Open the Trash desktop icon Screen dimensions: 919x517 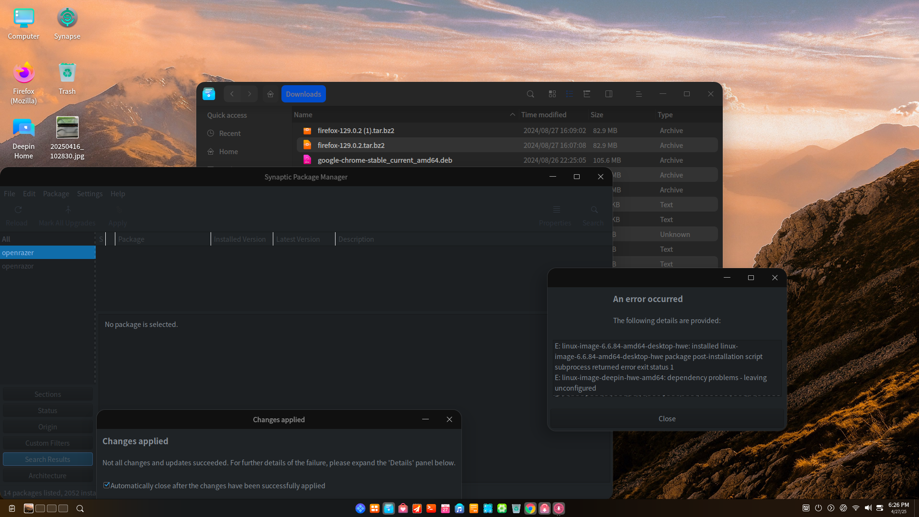pos(67,79)
